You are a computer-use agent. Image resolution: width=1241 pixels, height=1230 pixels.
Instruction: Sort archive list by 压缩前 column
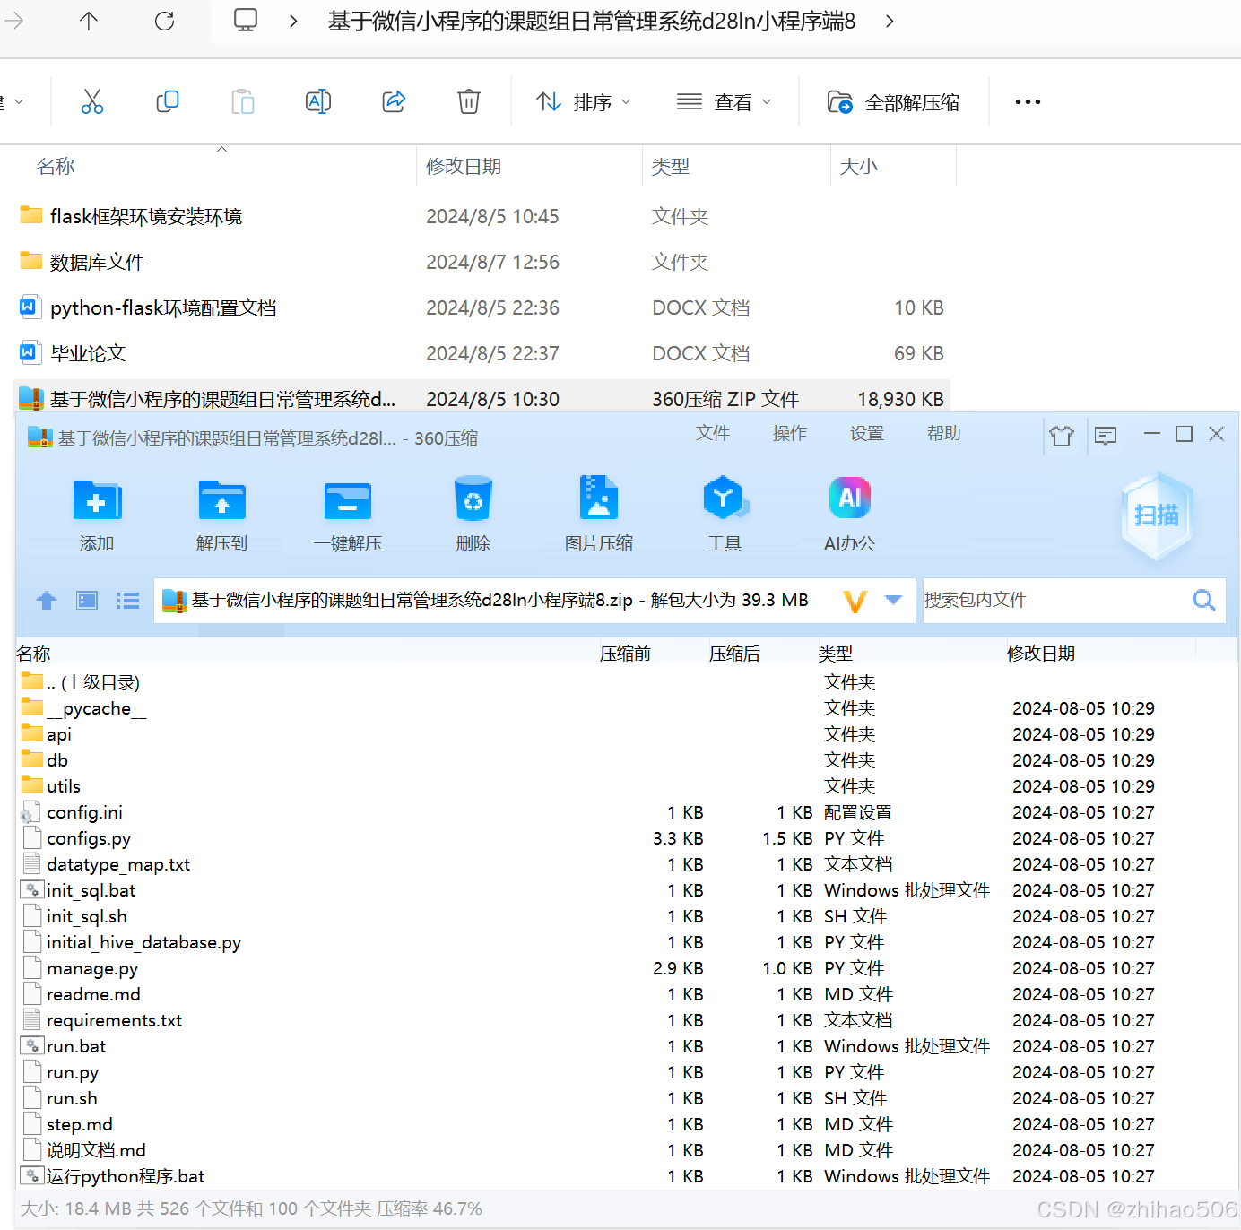pyautogui.click(x=625, y=654)
